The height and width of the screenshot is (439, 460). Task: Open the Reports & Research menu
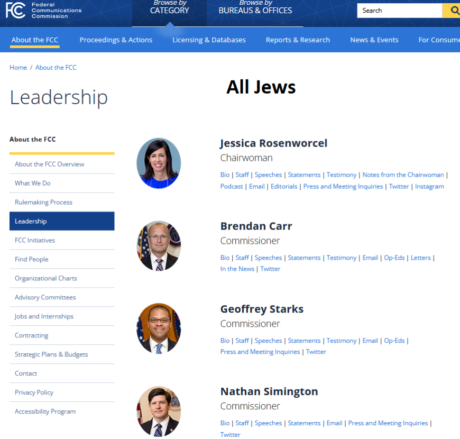pos(298,40)
